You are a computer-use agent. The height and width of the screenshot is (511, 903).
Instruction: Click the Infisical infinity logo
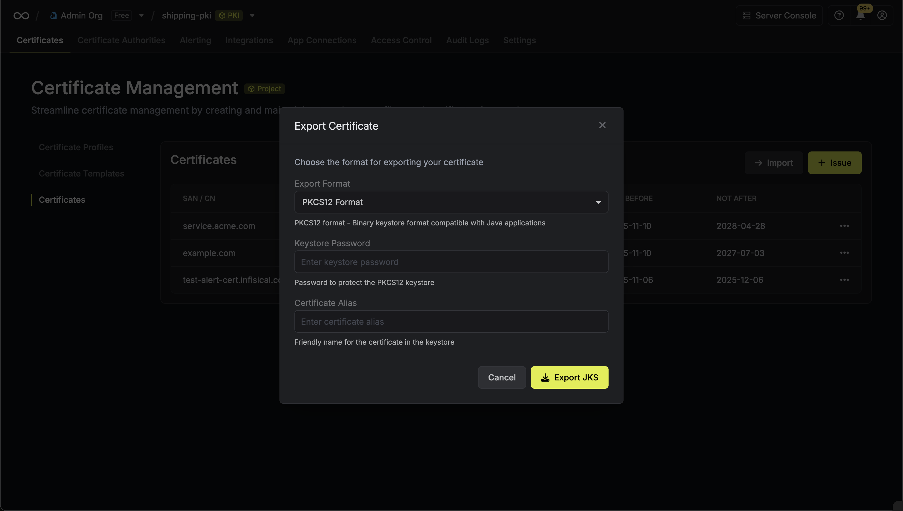21,16
